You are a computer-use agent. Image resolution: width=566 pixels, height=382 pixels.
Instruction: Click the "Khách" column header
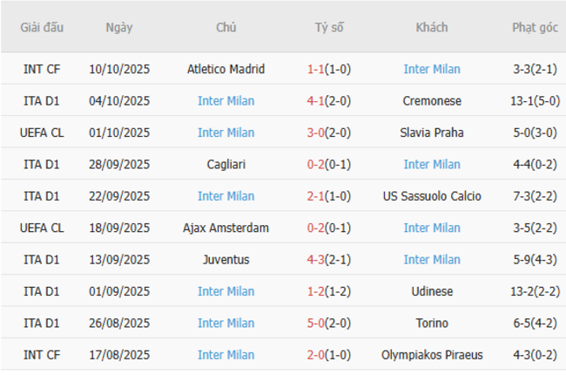(x=432, y=28)
